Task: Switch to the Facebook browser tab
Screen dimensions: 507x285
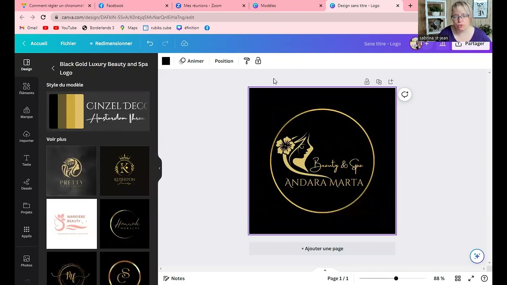Action: (x=133, y=6)
